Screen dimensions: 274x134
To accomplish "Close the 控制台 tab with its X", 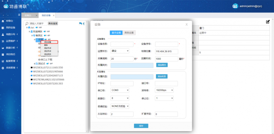I will 36,15.
